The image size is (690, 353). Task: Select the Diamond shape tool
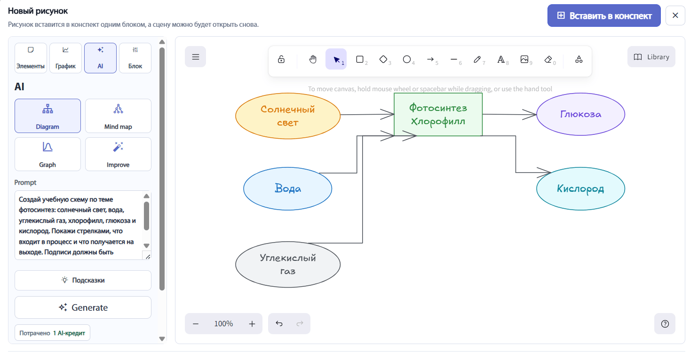coord(383,59)
